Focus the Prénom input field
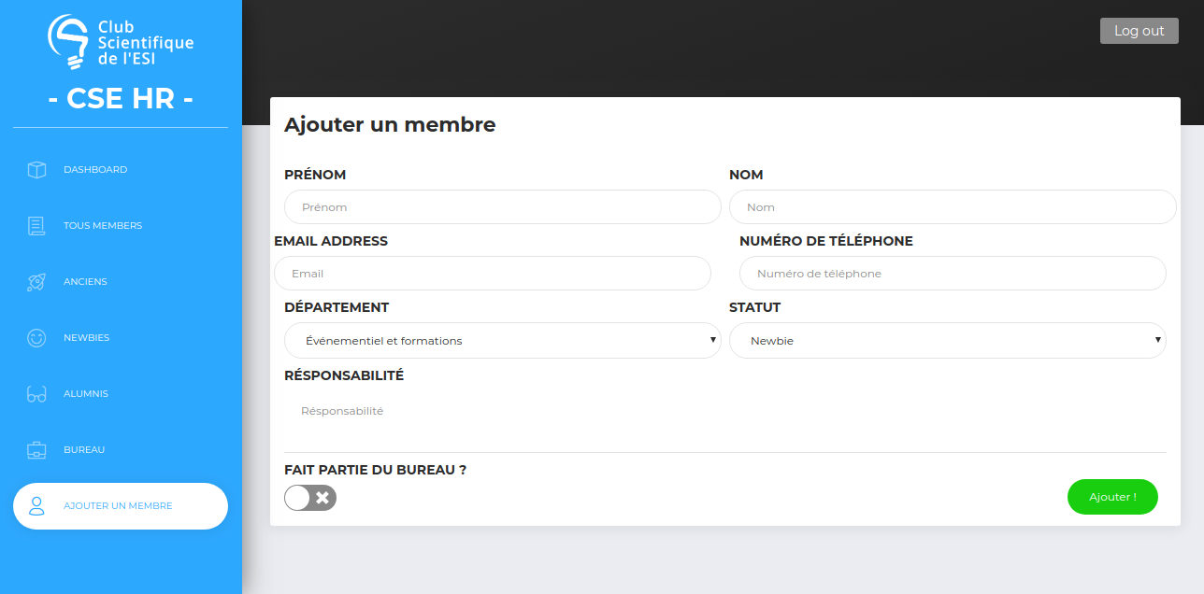The image size is (1204, 594). point(503,207)
